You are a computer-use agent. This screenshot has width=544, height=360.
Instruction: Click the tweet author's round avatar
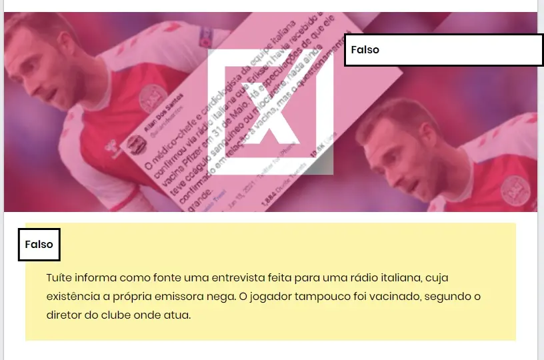133,144
